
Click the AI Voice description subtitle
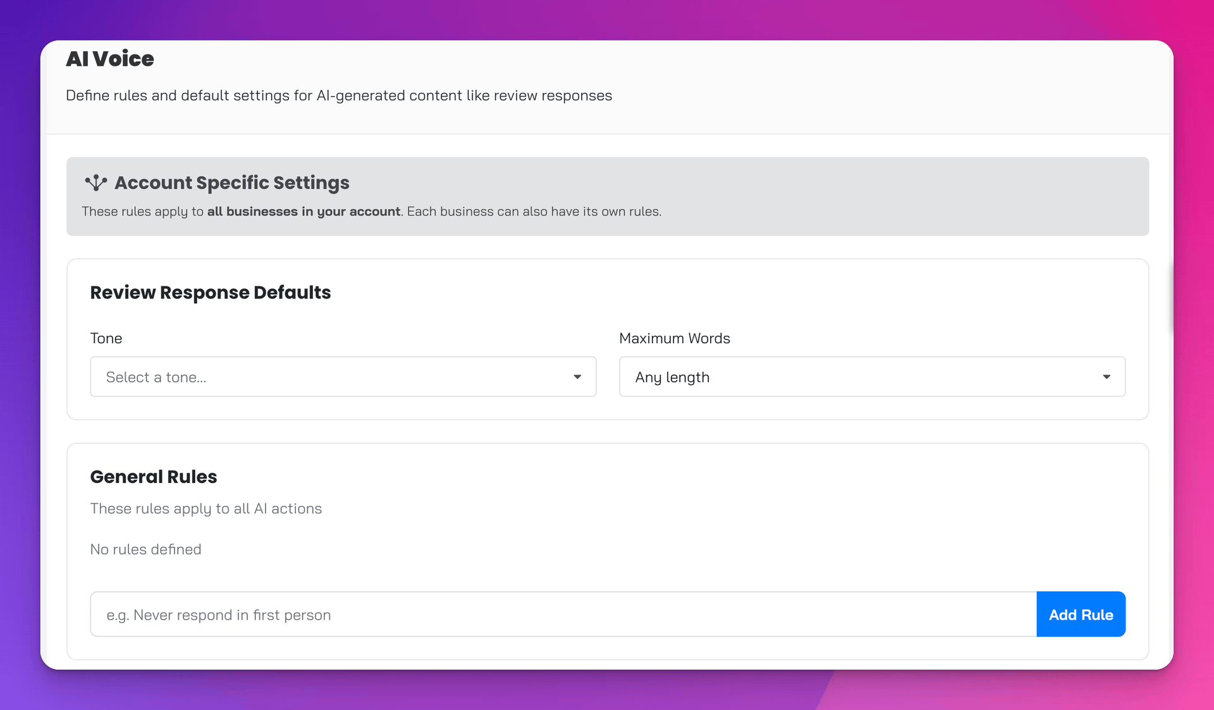[x=338, y=95]
